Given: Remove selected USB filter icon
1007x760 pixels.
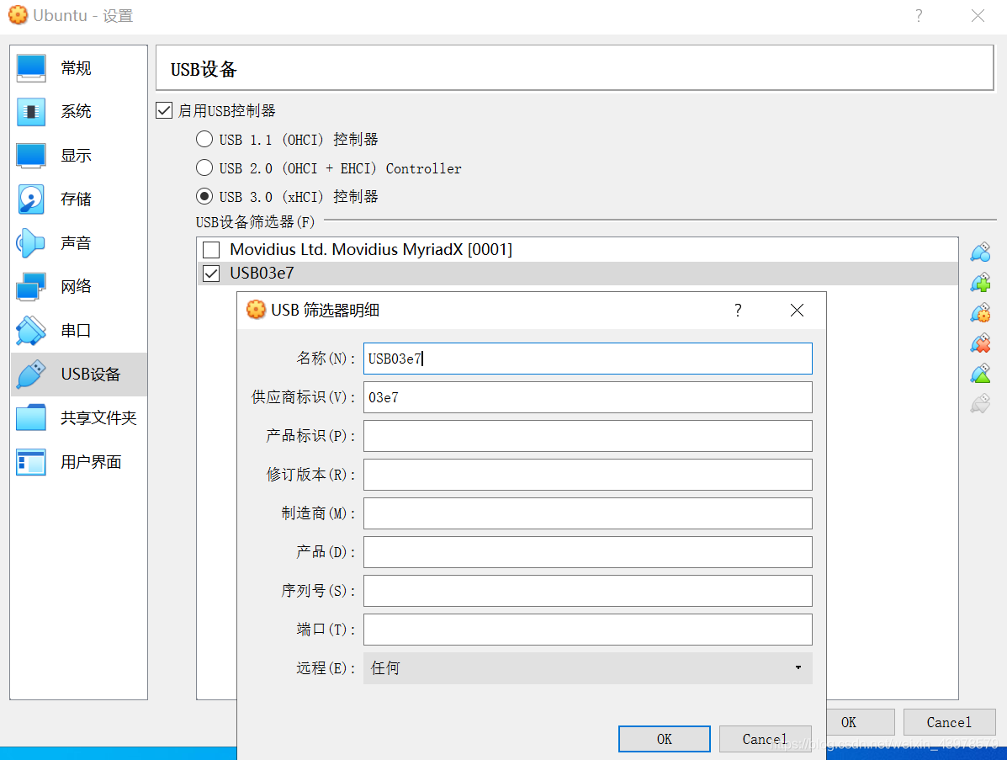Looking at the screenshot, I should tap(981, 343).
